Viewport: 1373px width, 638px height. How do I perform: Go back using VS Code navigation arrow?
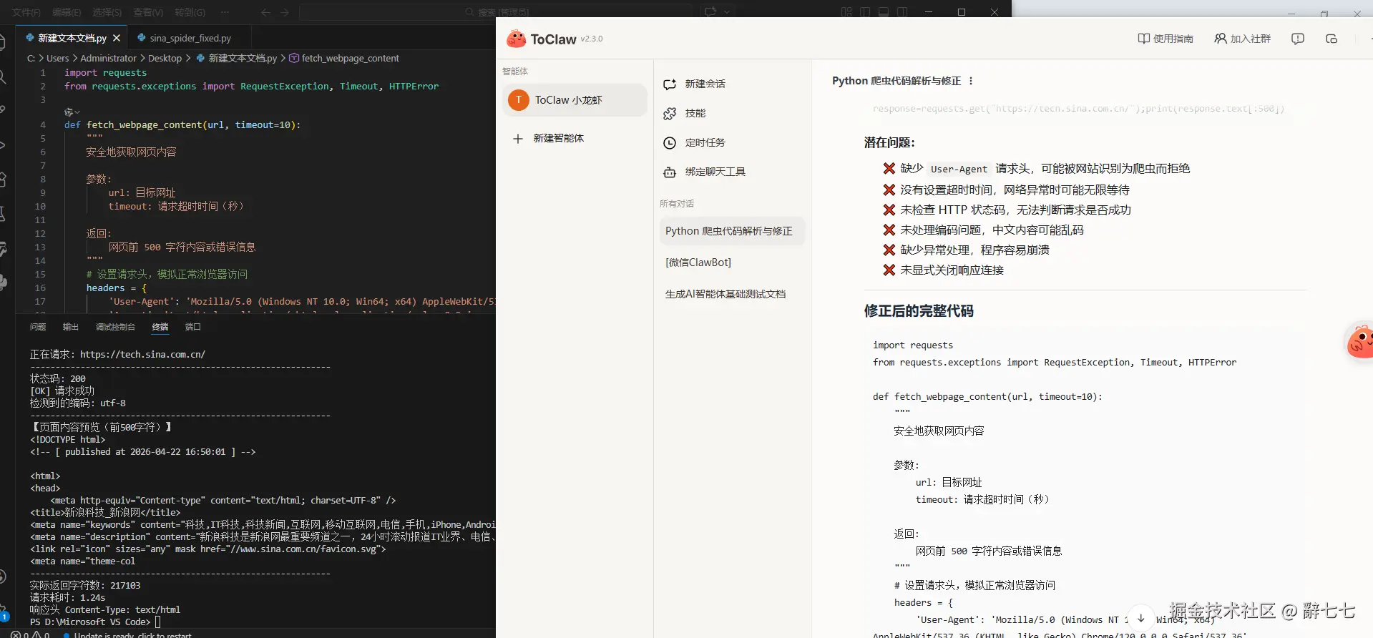pos(266,12)
